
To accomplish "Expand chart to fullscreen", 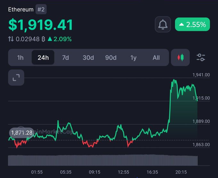I will (16, 77).
